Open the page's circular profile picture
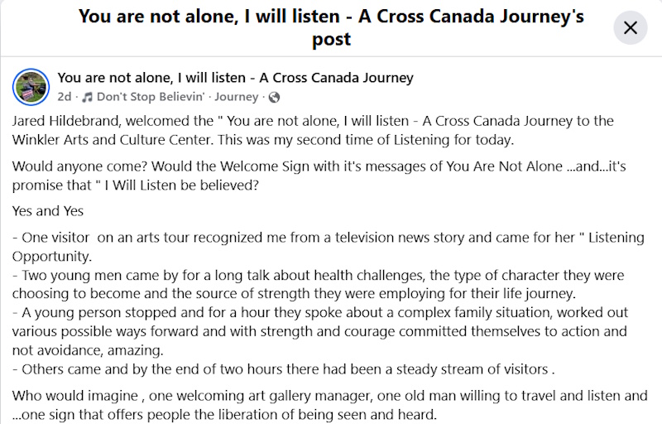 (31, 87)
